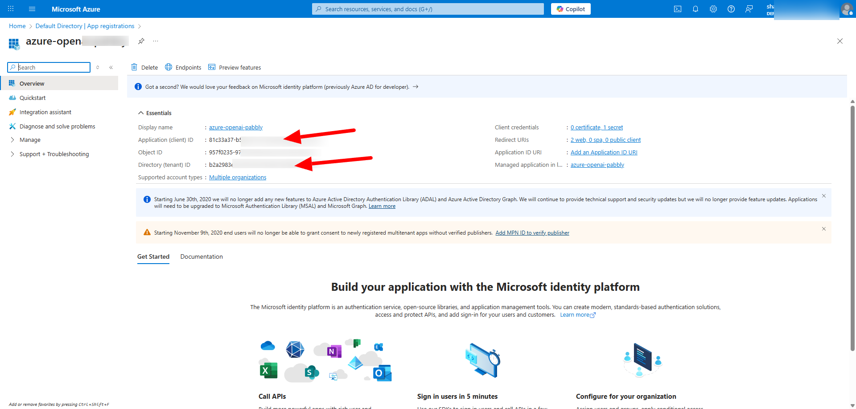
Task: Open portal settings gear icon
Action: [x=713, y=9]
